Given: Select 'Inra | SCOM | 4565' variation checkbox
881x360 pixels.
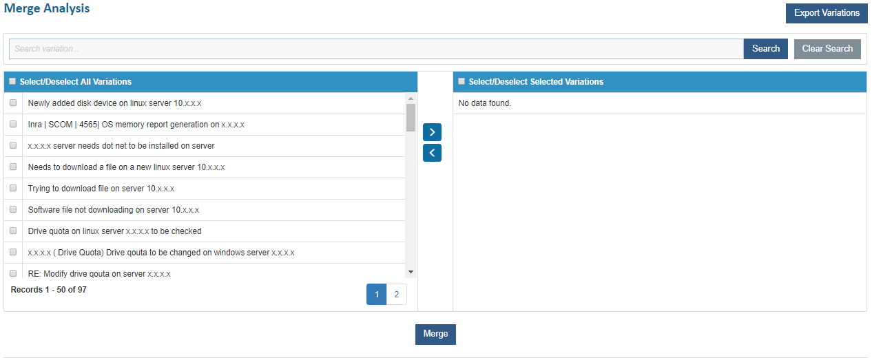Looking at the screenshot, I should 13,125.
